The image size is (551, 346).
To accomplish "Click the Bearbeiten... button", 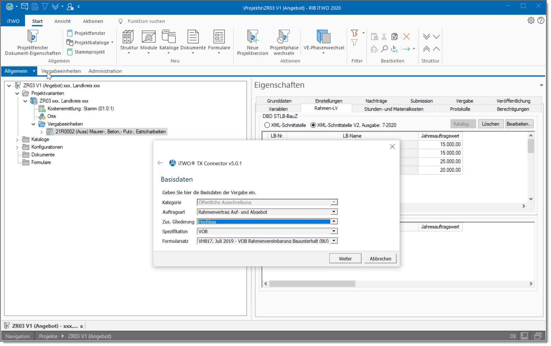I will pyautogui.click(x=519, y=124).
